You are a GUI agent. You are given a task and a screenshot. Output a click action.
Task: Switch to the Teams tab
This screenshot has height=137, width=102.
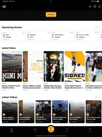(x=35, y=130)
